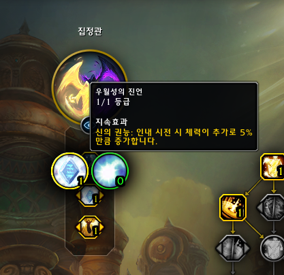Select the golden figure hexagonal choice node
Screen dimensions: 284x275
(90, 227)
